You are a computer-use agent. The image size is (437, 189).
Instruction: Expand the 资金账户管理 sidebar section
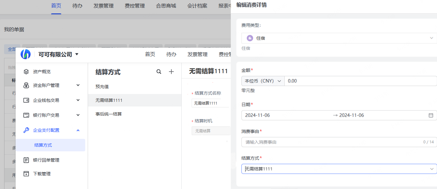click(78, 85)
